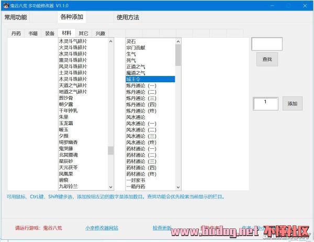Screen dimensions: 314x242
Task: Open the 常用功能 main tab
Action: pos(16,17)
